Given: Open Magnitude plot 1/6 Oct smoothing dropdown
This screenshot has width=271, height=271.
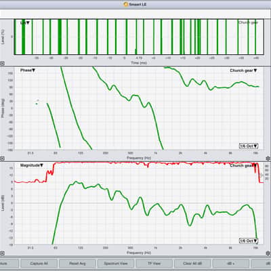Looking at the screenshot, I should (249, 241).
